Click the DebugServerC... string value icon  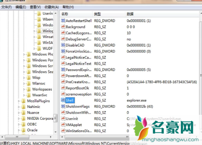63,39
